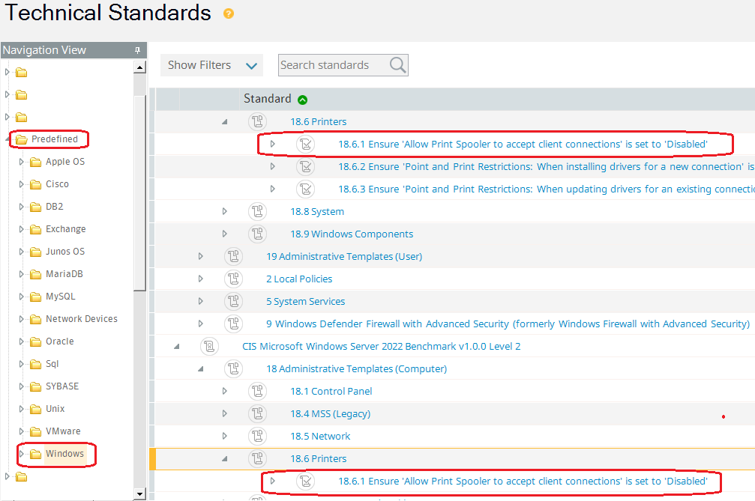Click the navigation scrollbar down arrow
Image resolution: width=755 pixels, height=501 pixels.
(139, 494)
